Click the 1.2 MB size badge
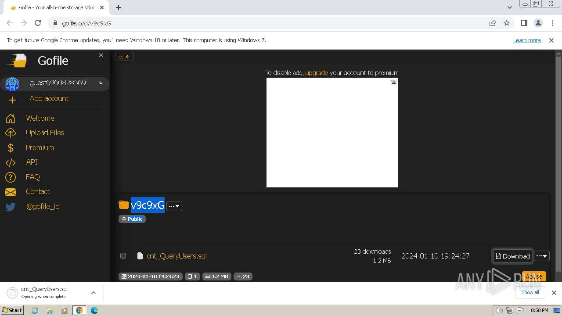 tap(217, 276)
